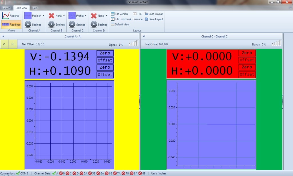This screenshot has width=293, height=176.
Task: Click the Signal: 0% label in Channel C
Action: 259,44
